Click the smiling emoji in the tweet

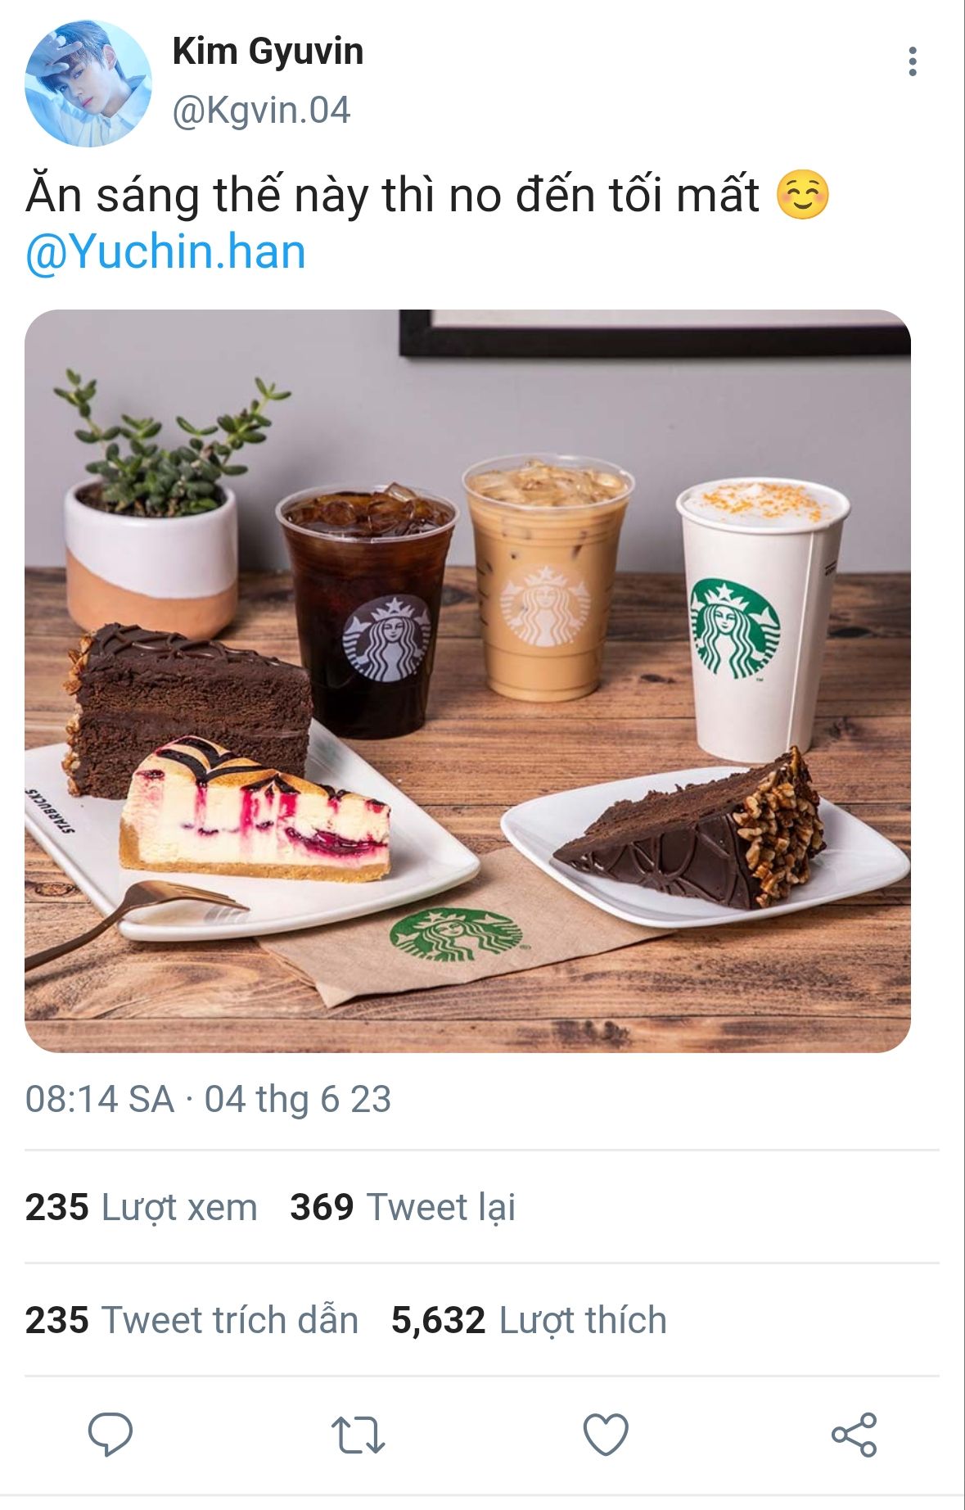point(802,195)
